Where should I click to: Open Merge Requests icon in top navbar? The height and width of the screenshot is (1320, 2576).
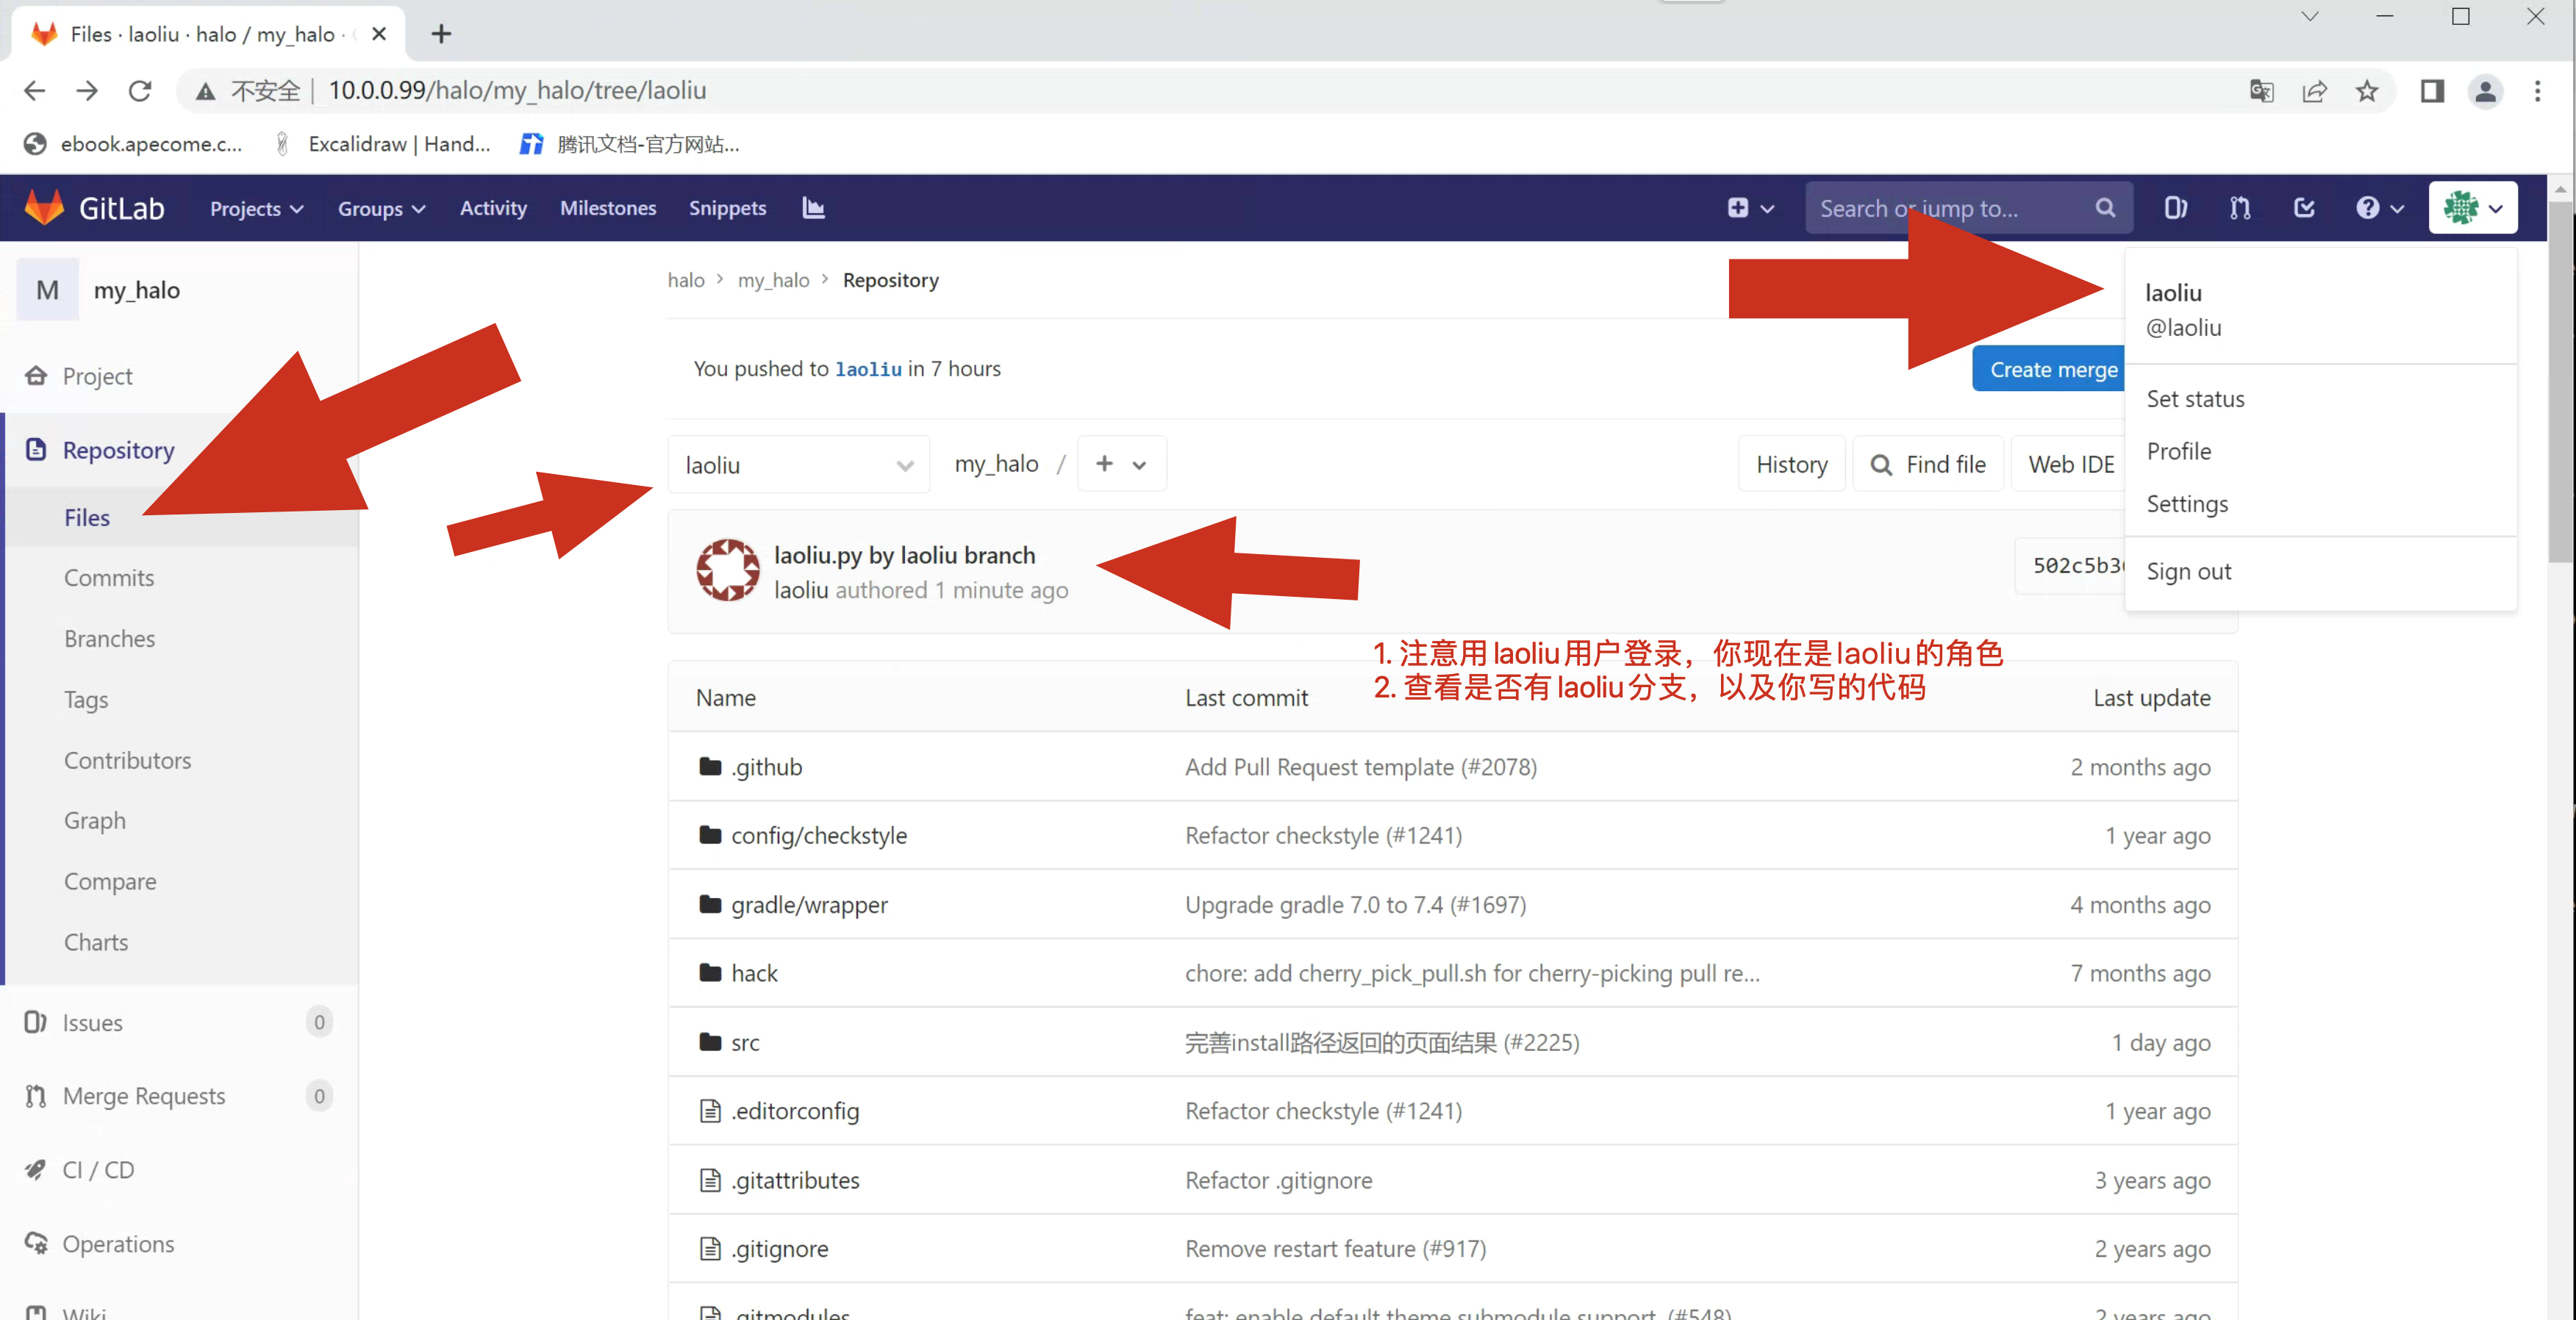(2240, 208)
